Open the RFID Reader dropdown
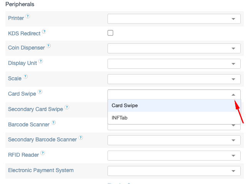 pos(174,156)
